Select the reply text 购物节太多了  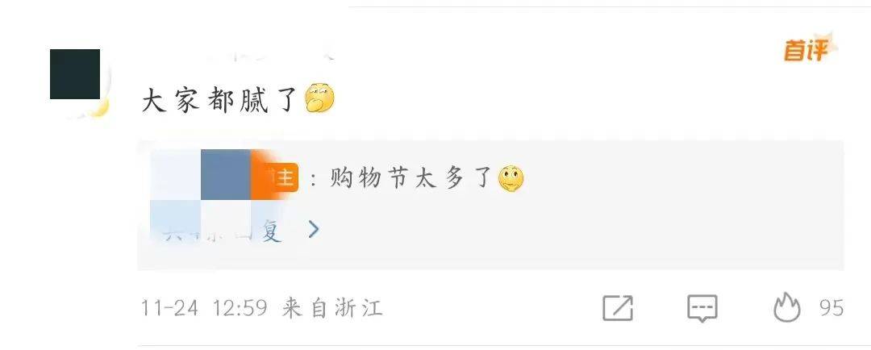point(410,179)
